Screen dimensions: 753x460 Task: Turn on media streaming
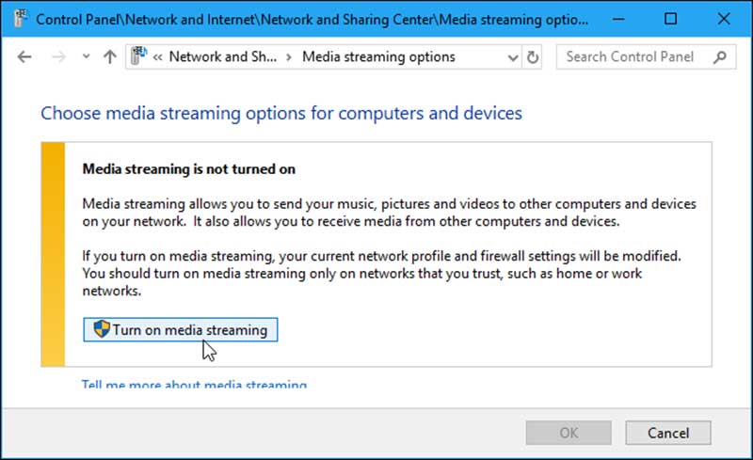[181, 330]
